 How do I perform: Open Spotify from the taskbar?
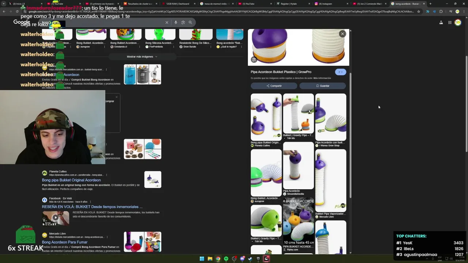pyautogui.click(x=226, y=259)
